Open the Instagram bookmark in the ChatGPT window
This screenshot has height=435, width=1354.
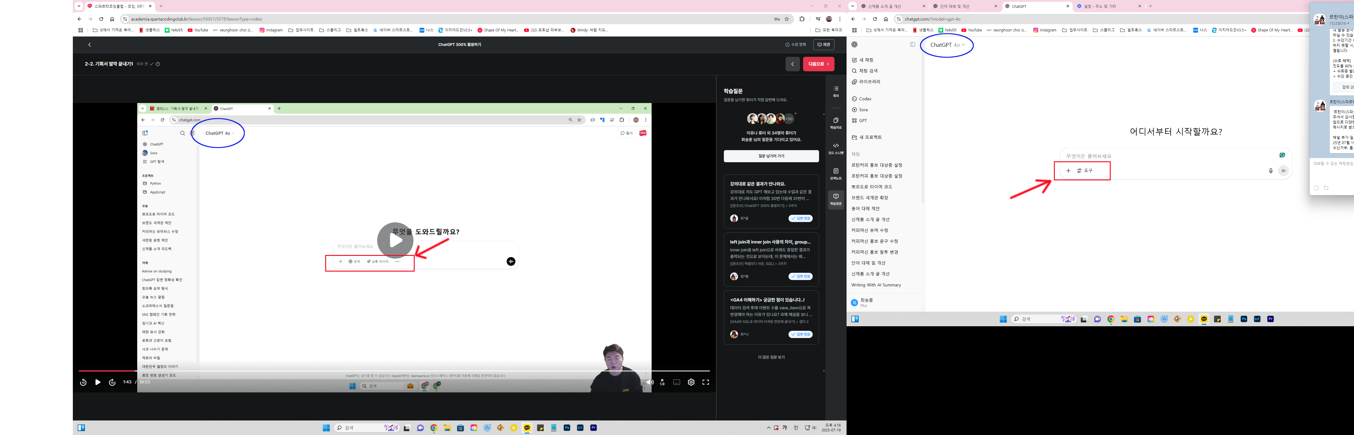click(x=1045, y=31)
